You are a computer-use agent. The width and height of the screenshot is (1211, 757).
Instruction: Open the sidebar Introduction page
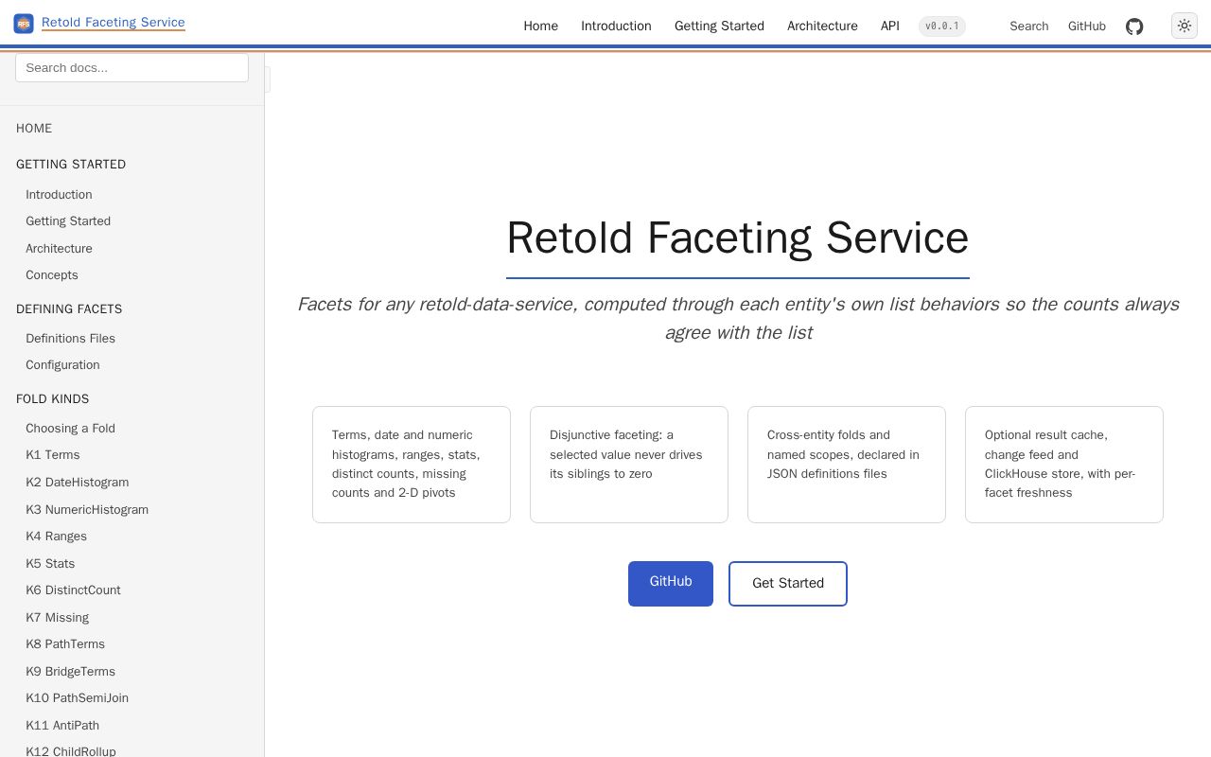click(59, 195)
